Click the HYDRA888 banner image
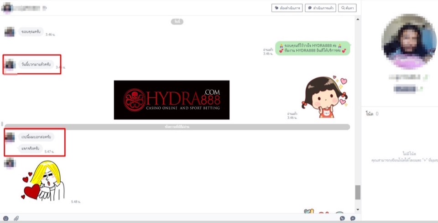 coord(172,100)
